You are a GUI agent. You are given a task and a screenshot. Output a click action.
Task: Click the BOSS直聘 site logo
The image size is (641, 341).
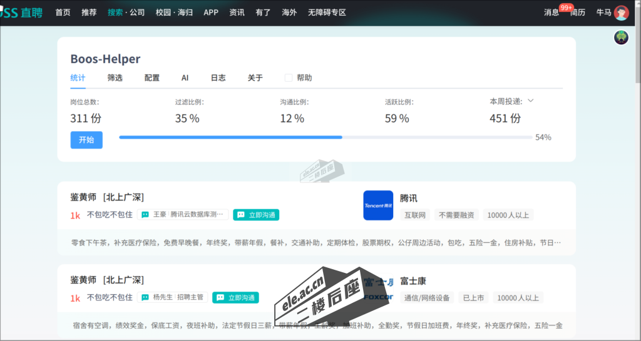(22, 12)
